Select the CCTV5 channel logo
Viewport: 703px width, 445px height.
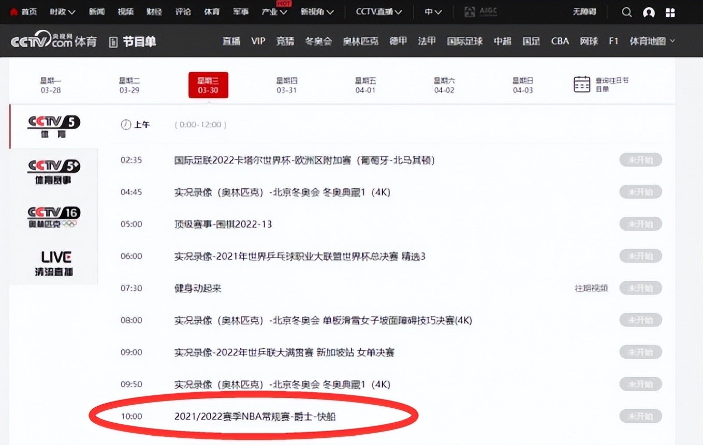coord(53,124)
